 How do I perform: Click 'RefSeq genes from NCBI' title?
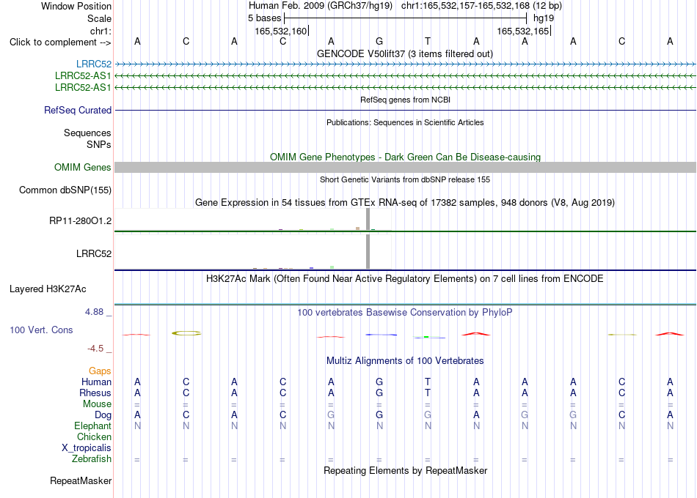click(x=406, y=100)
